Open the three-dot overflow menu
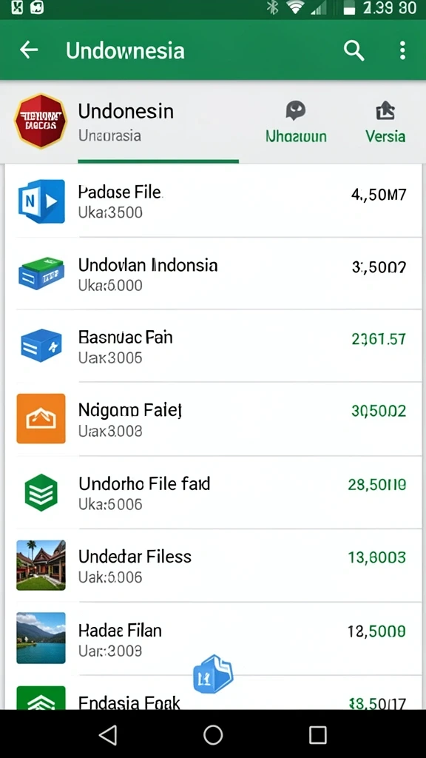 [x=402, y=50]
